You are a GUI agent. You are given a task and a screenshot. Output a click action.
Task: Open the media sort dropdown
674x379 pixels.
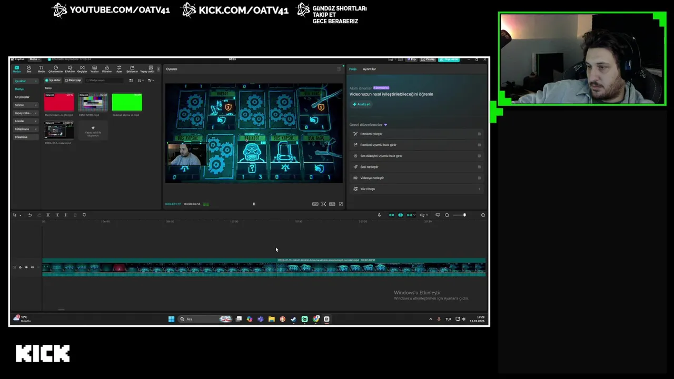point(141,80)
